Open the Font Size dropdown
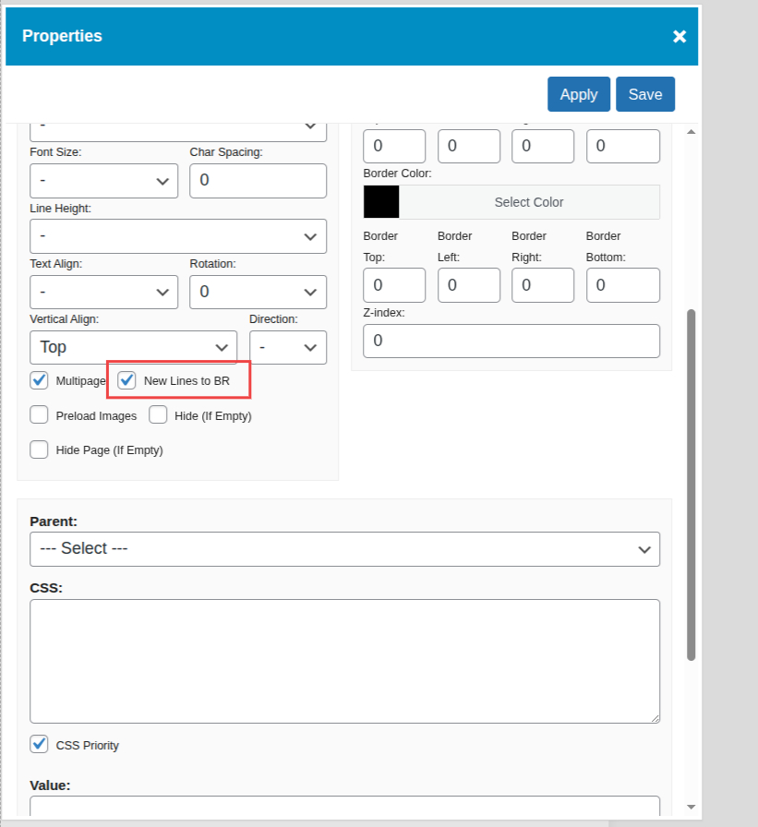The height and width of the screenshot is (827, 758). pos(103,181)
